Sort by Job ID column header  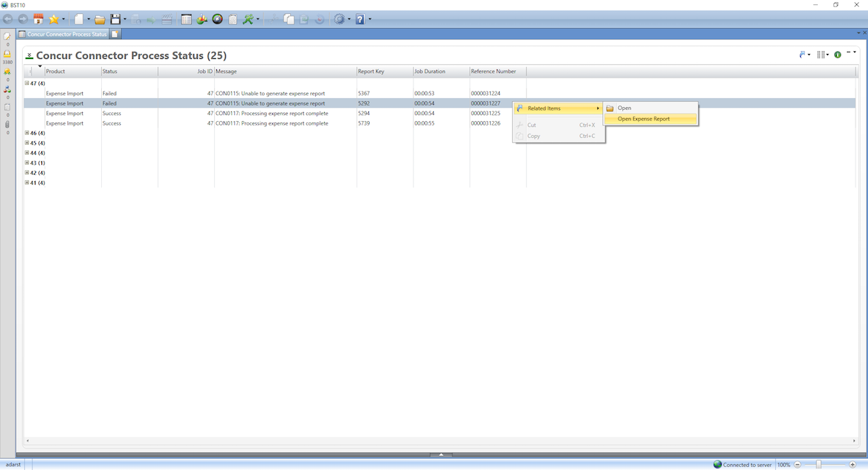point(186,72)
